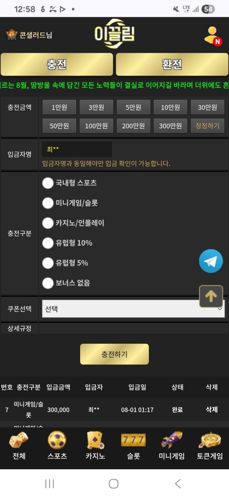Open the 전체 dice icon in bottom navigation
Viewport: 229px width, 498px height.
(18, 441)
